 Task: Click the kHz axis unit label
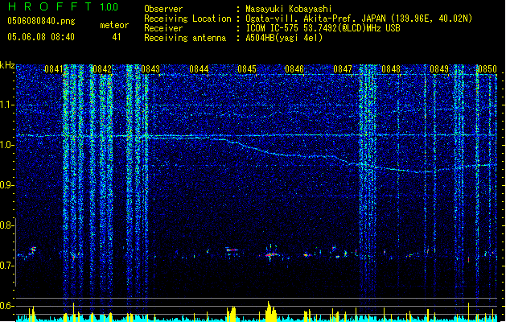click(x=7, y=65)
